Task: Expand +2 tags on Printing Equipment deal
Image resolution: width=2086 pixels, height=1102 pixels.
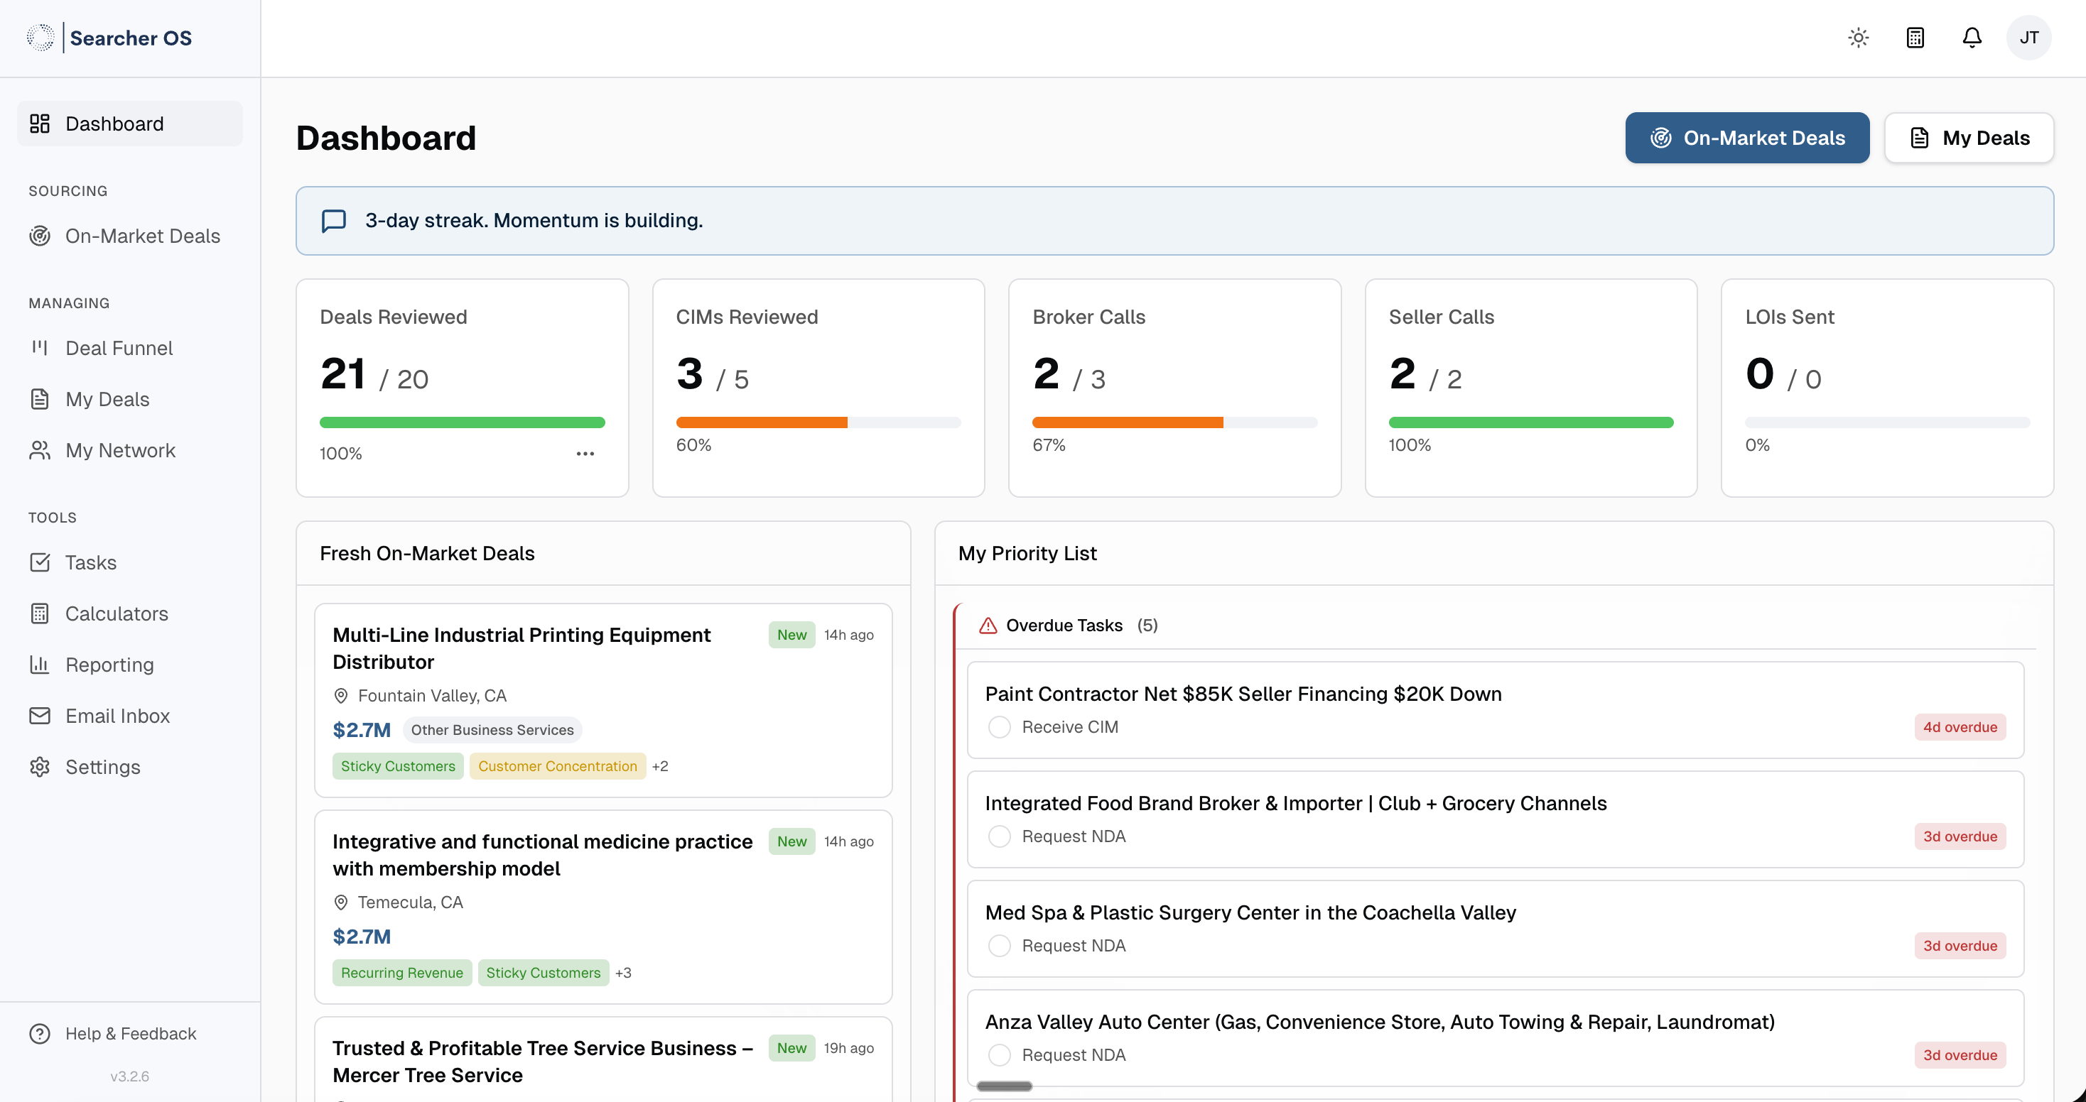Action: click(660, 766)
